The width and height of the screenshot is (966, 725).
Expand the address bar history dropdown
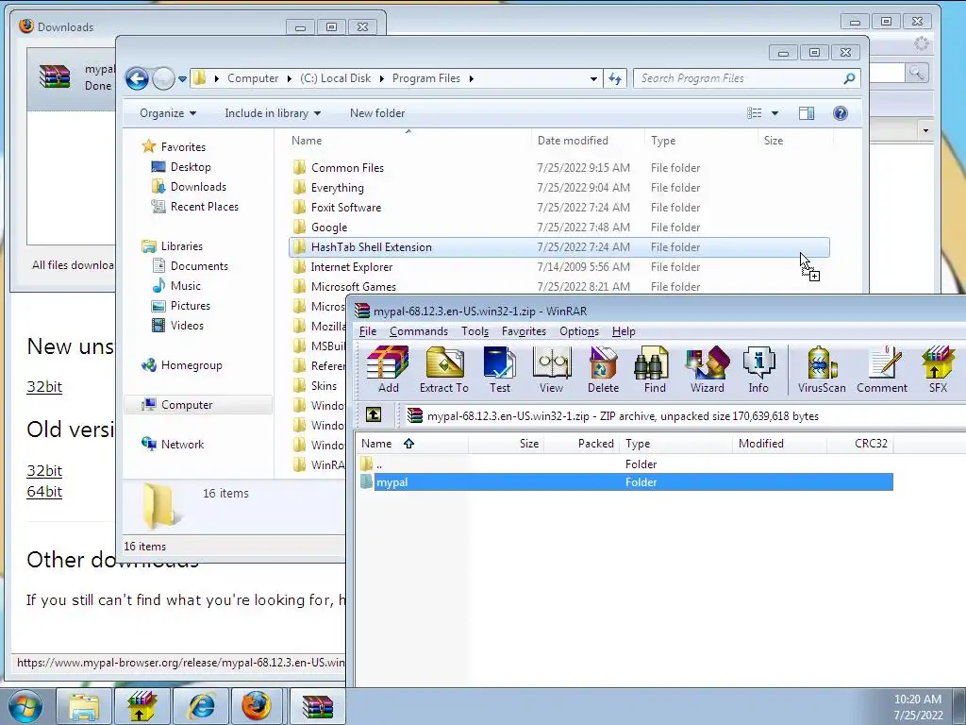[x=593, y=79]
